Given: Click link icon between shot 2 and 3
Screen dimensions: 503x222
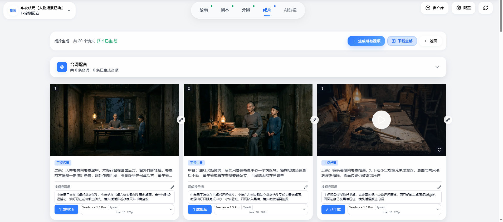Looking at the screenshot, I should click(315, 120).
